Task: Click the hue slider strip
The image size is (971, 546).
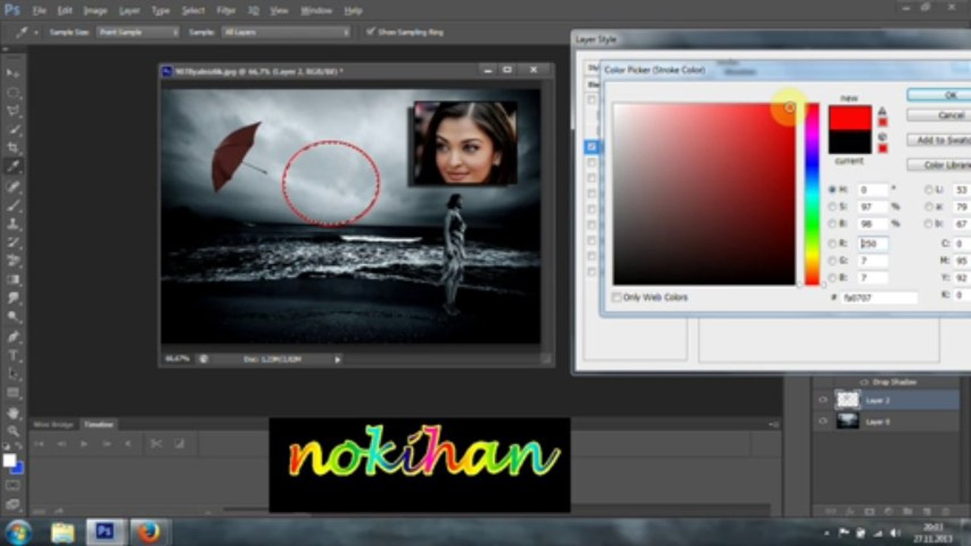Action: click(812, 194)
